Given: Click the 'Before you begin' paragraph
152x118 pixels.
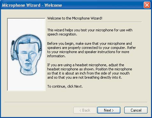Looking at the screenshot, I should (x=91, y=50).
